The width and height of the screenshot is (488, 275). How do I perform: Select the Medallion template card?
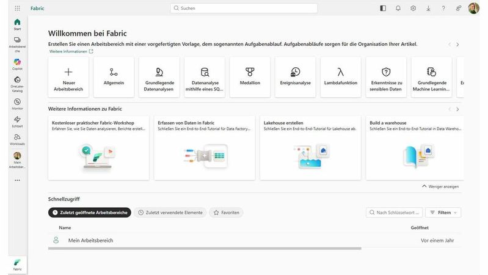click(250, 77)
